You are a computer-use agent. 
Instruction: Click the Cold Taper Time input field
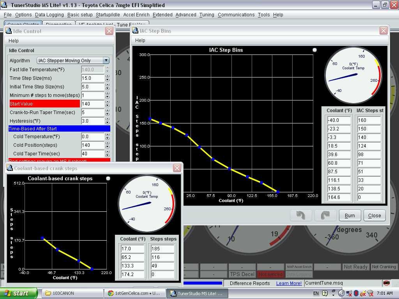[93, 153]
